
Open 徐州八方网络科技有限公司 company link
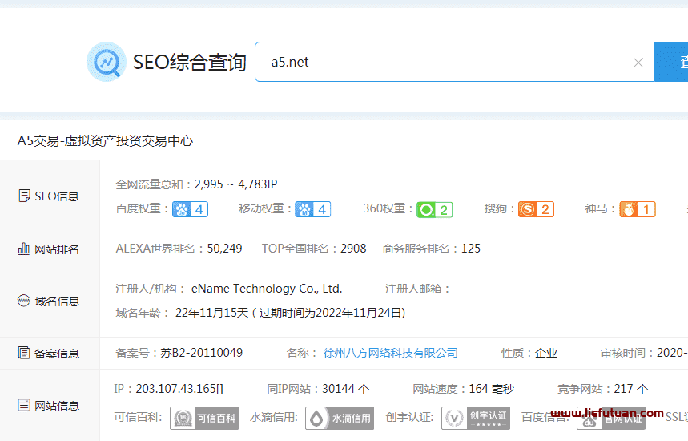click(390, 353)
